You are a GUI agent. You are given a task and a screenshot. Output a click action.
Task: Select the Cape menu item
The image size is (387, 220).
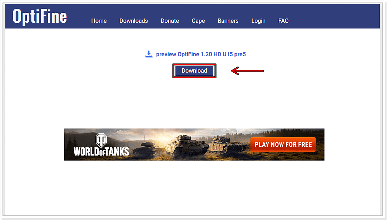point(198,21)
